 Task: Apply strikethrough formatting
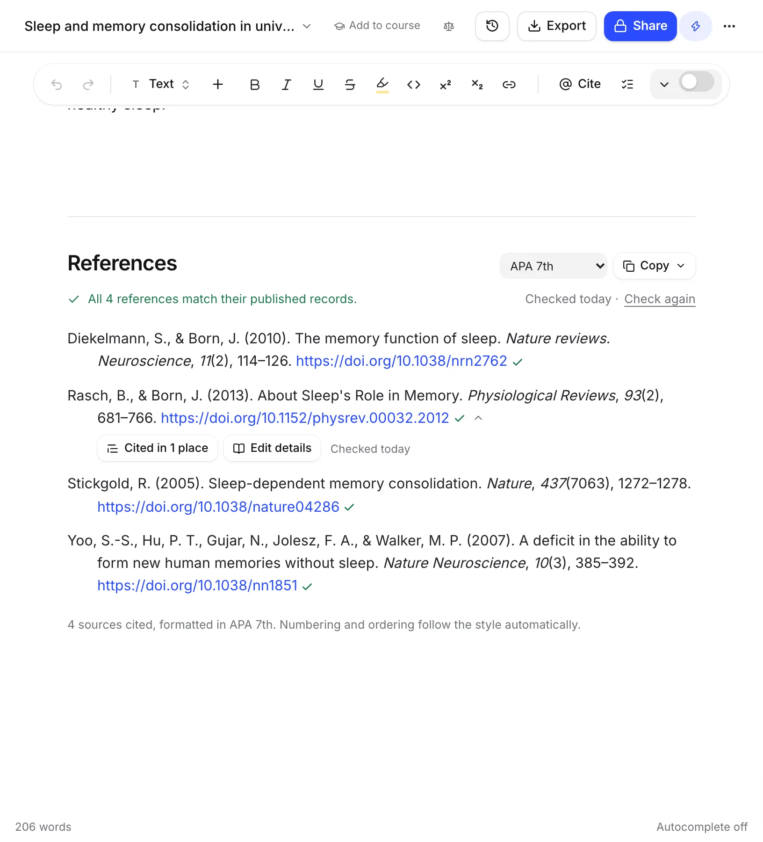350,85
